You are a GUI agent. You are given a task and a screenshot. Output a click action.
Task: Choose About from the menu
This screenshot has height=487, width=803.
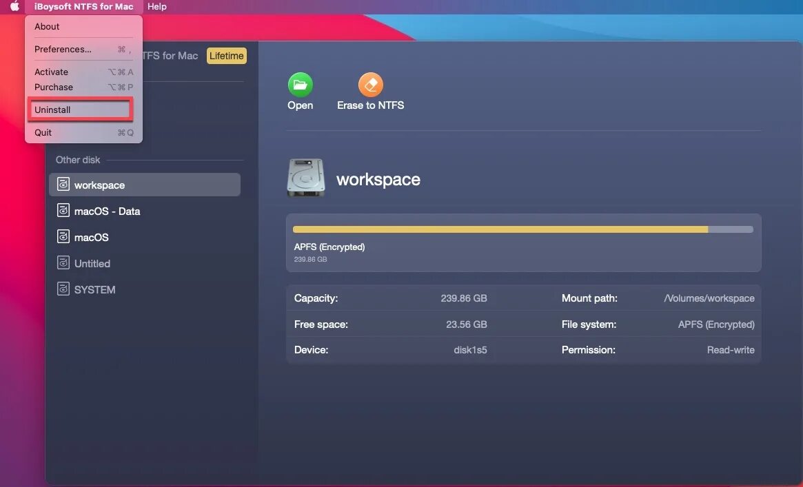[83, 27]
